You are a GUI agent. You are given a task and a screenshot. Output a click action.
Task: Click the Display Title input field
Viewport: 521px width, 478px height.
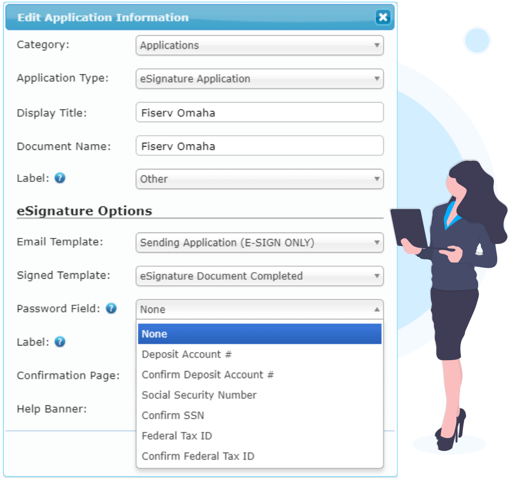point(259,112)
